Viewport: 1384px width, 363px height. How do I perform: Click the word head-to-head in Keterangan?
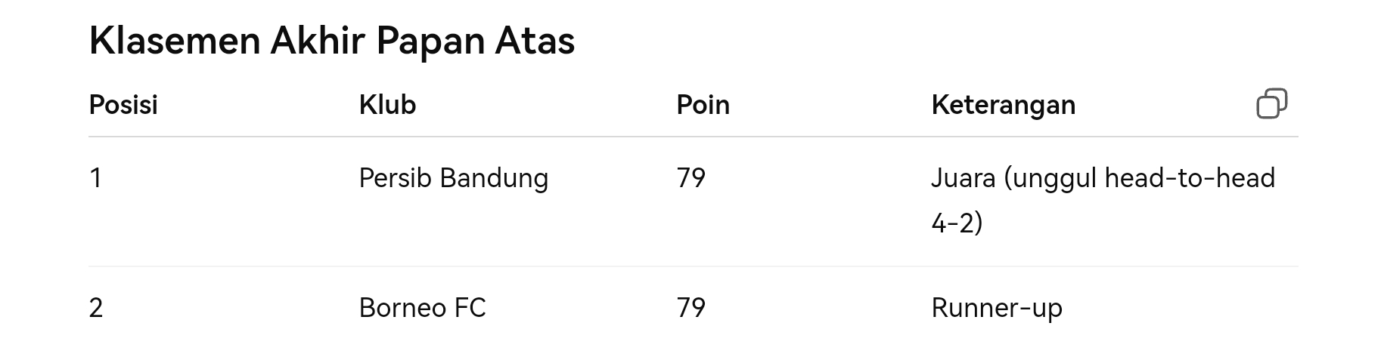[1190, 178]
